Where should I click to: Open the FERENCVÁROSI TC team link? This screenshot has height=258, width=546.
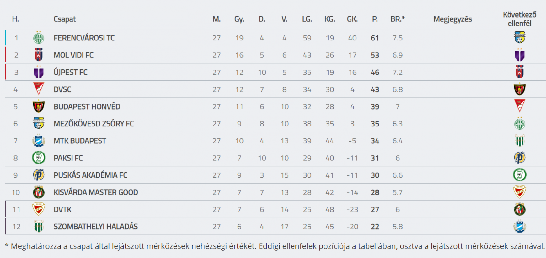pos(84,38)
